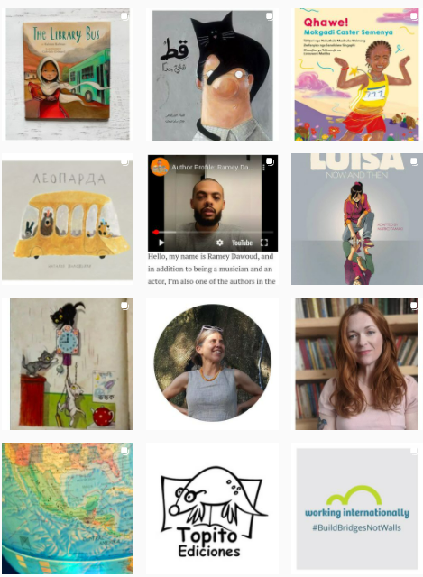Viewport: 423px width, 577px height.
Task: Click the YouTube logo in the player
Action: point(243,243)
